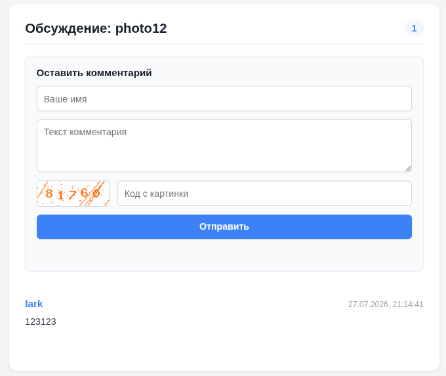The width and height of the screenshot is (446, 376).
Task: Click the comment count badge '1'
Action: click(414, 28)
